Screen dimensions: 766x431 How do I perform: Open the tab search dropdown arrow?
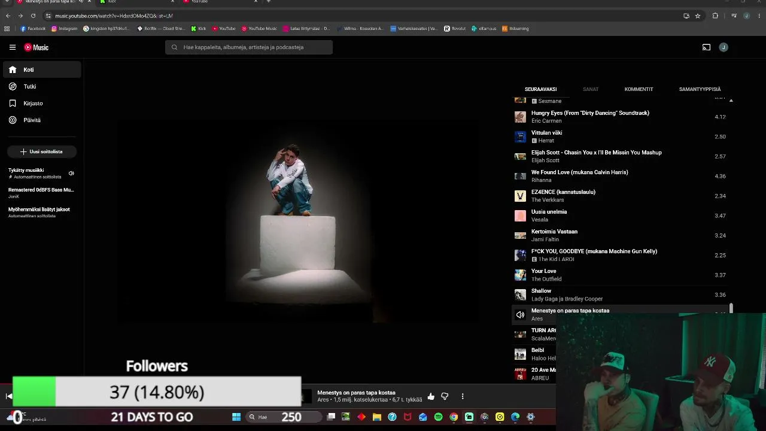(x=6, y=2)
